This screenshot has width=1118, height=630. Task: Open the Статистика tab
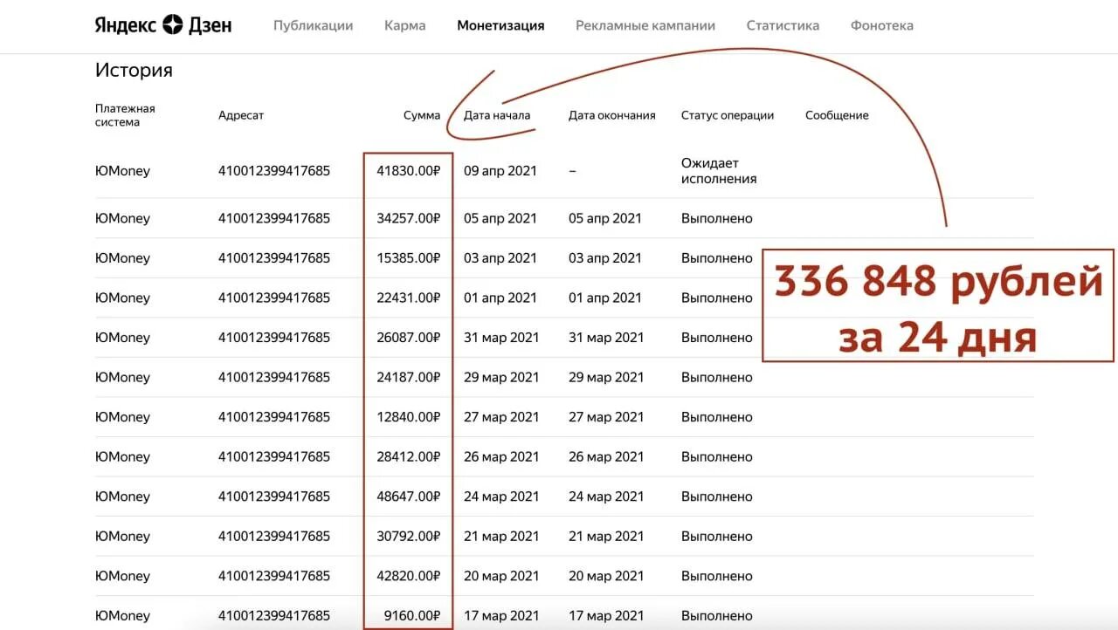tap(783, 25)
